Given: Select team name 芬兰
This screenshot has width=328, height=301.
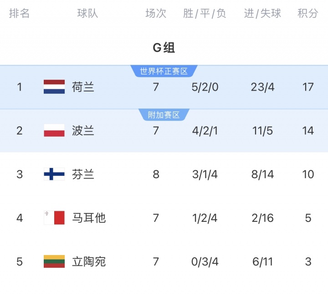Looking at the screenshot, I should click(x=83, y=174).
